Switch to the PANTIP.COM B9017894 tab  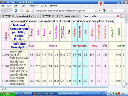coord(60,16)
